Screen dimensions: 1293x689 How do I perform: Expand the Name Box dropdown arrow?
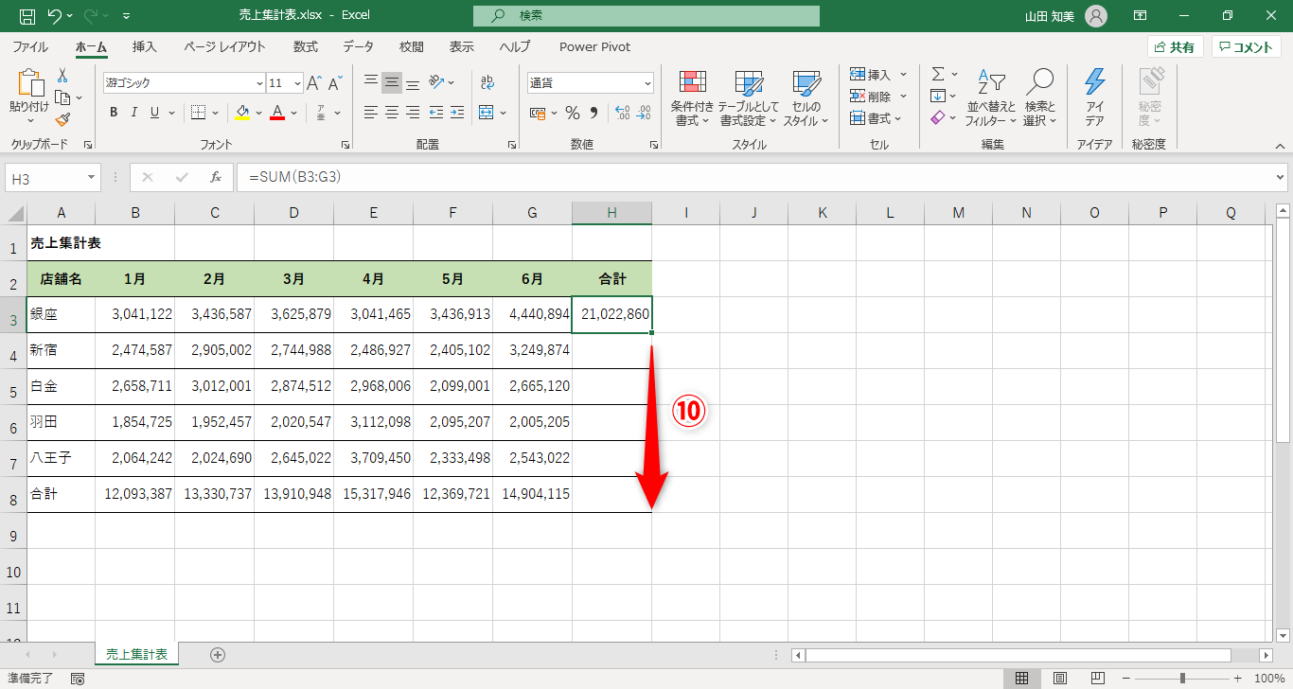(92, 177)
